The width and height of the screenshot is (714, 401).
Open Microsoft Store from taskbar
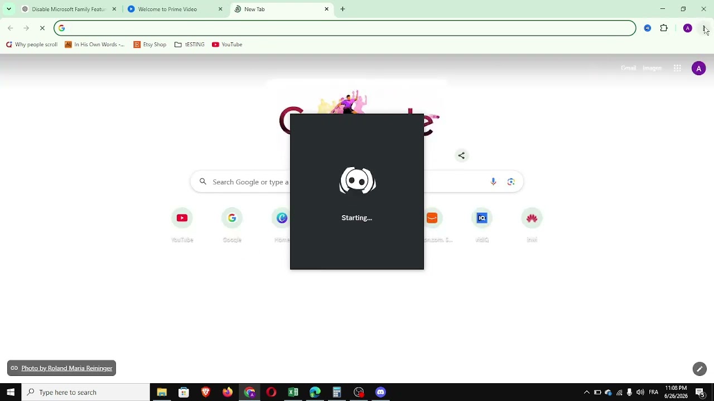coord(184,392)
